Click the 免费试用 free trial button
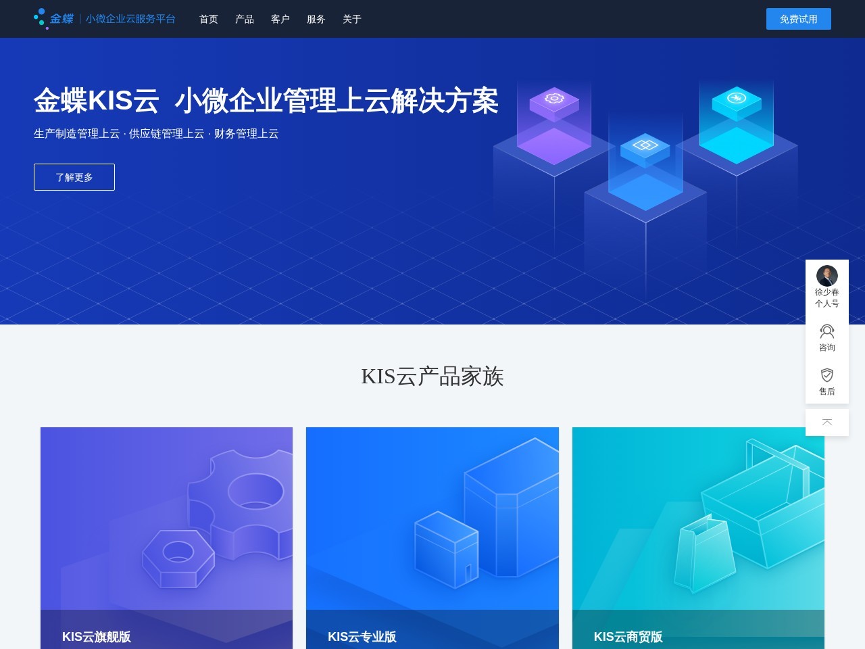865x649 pixels. point(799,19)
